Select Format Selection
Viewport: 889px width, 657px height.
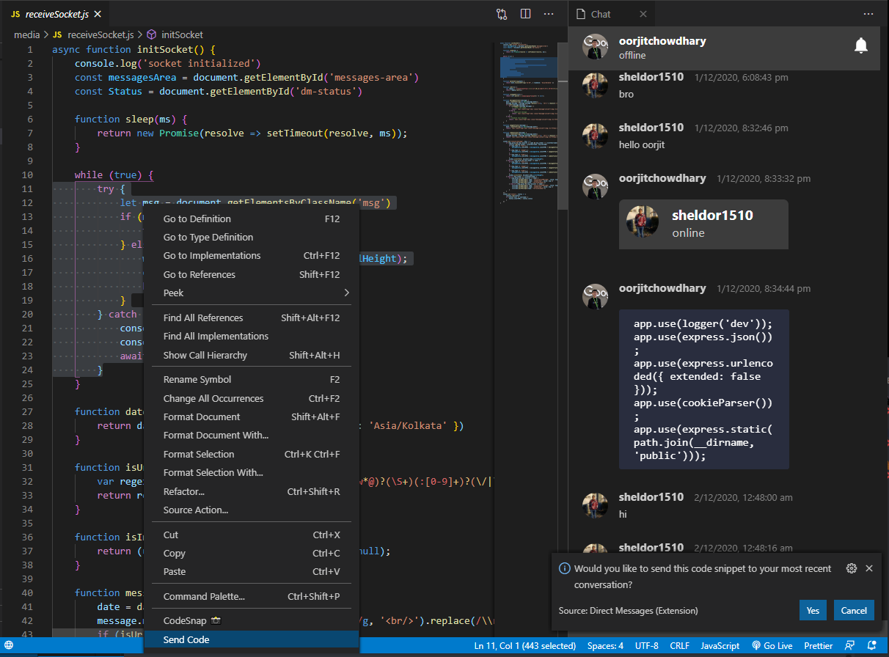(x=251, y=454)
